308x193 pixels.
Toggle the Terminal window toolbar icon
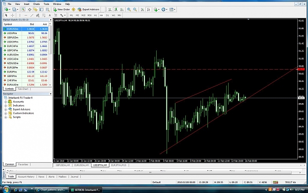(x=41, y=9)
